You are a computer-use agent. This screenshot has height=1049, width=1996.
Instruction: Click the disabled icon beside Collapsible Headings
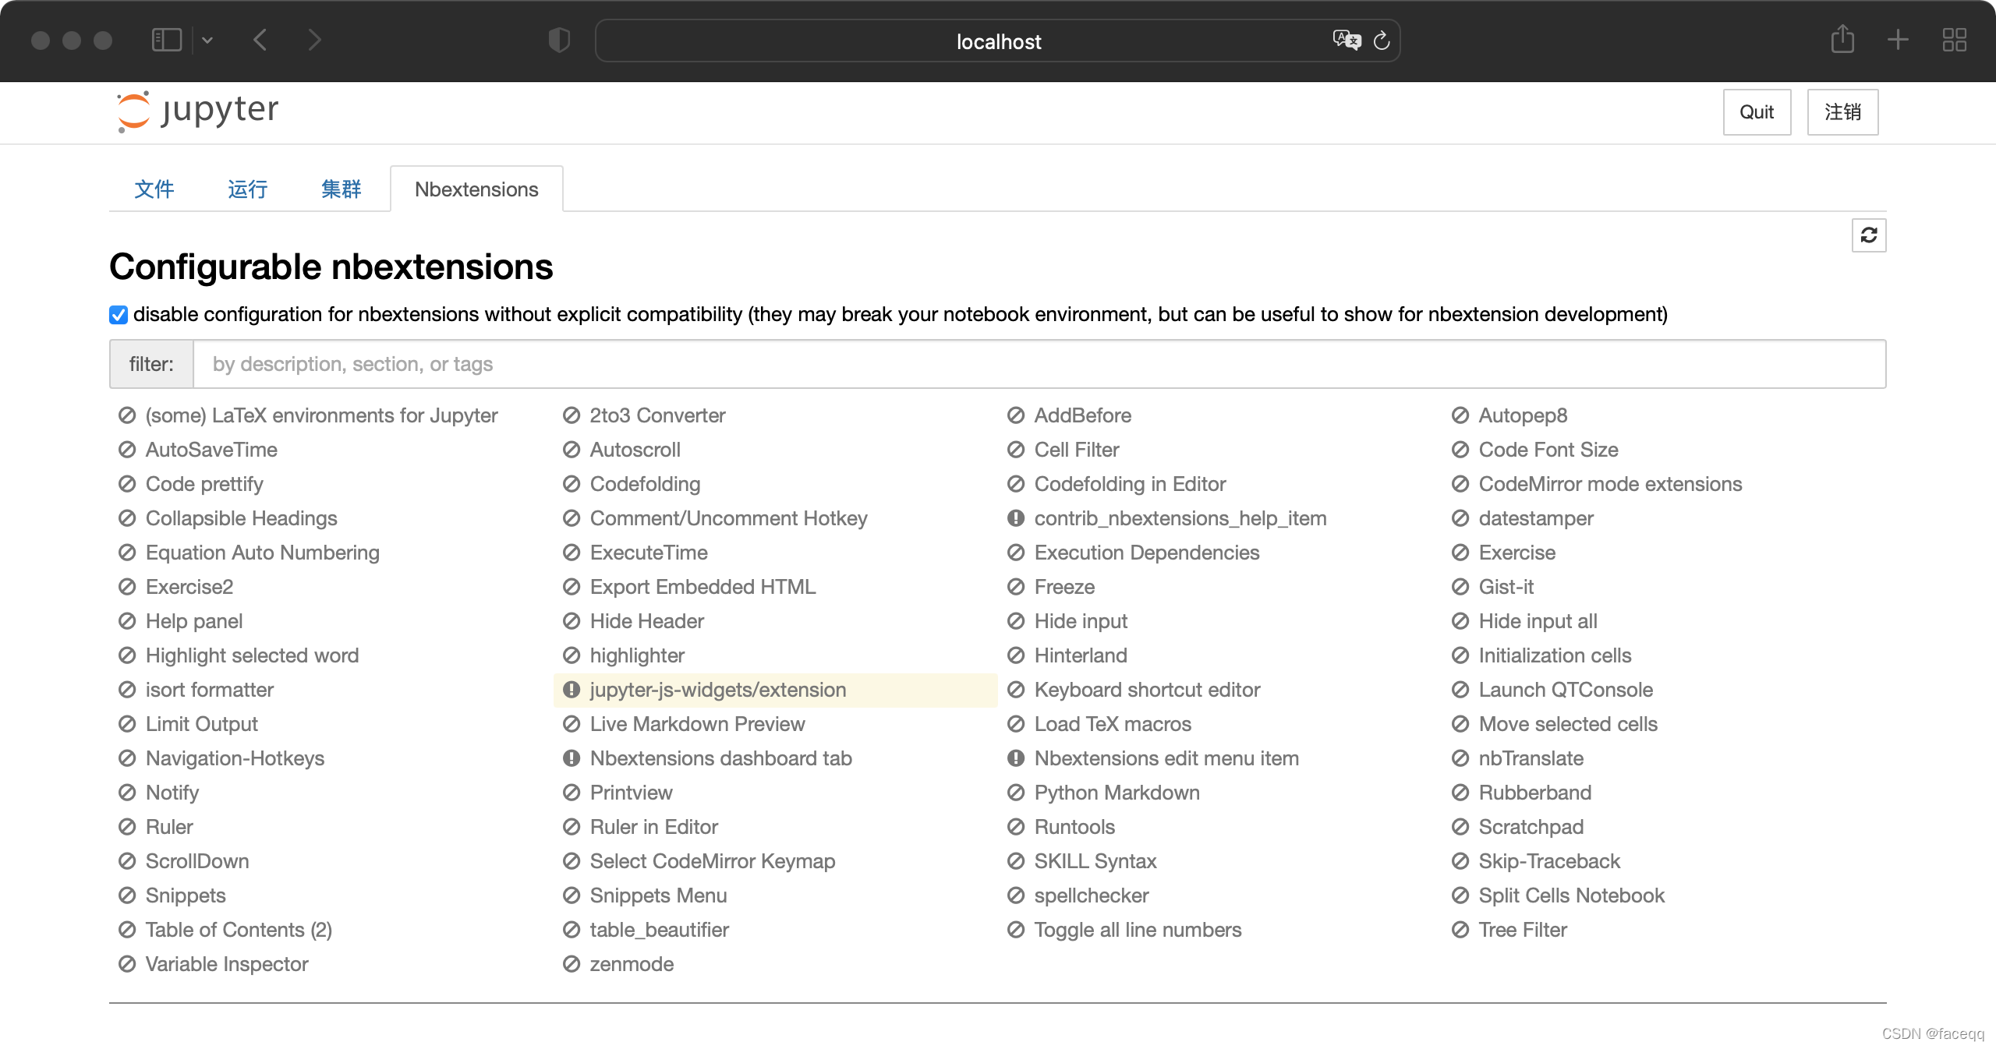tap(127, 518)
